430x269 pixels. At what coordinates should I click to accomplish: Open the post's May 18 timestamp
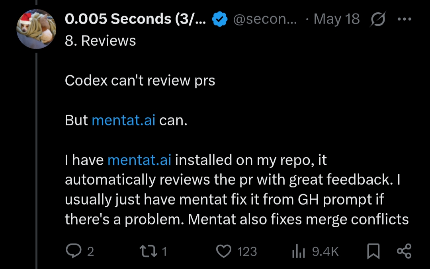pyautogui.click(x=336, y=19)
